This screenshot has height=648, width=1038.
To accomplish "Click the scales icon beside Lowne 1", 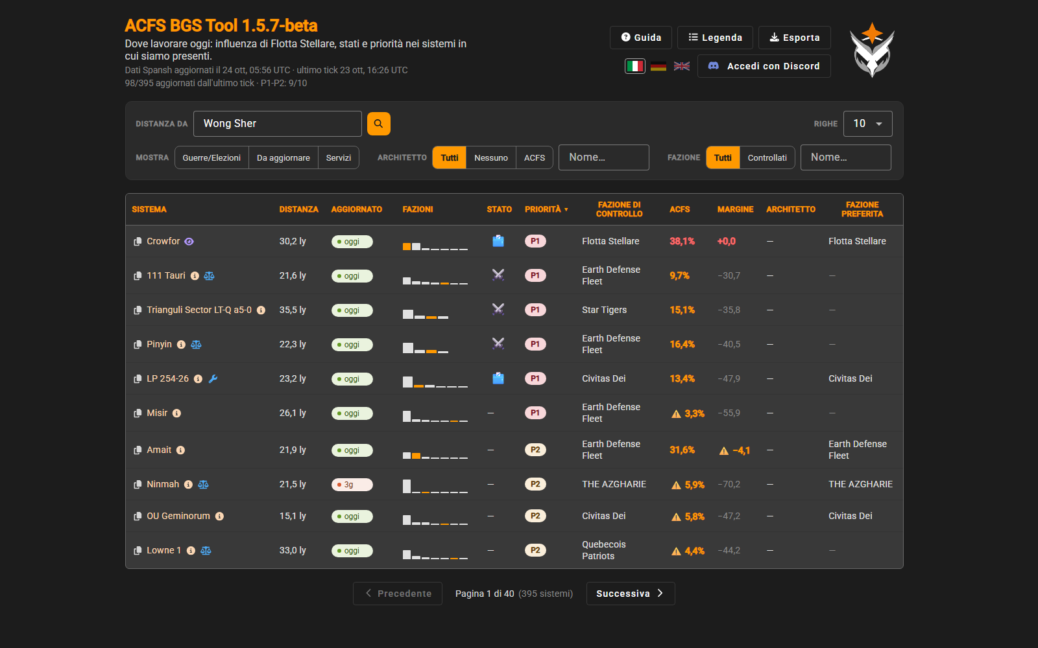I will point(206,551).
